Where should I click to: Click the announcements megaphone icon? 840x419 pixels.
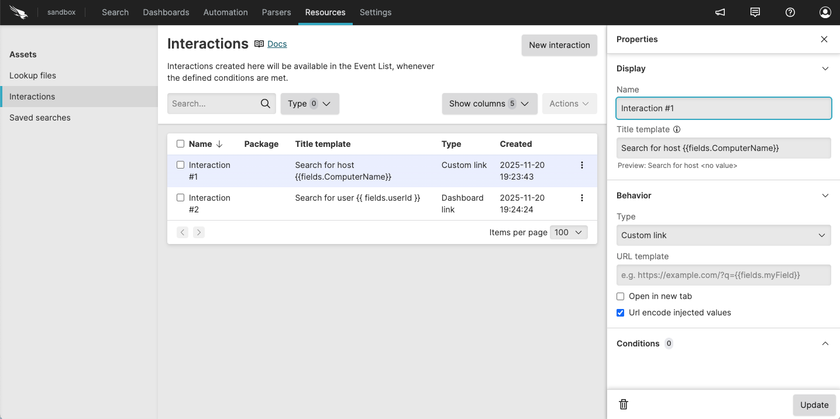(720, 12)
